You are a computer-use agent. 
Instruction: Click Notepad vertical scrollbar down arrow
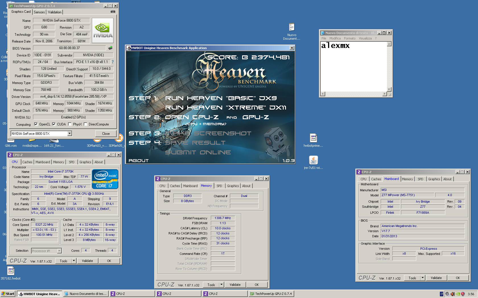click(389, 89)
